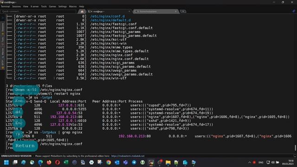The image size is (297, 167).
Task: Click the 0.0.0.0:5355 local address
Action: (74, 109)
